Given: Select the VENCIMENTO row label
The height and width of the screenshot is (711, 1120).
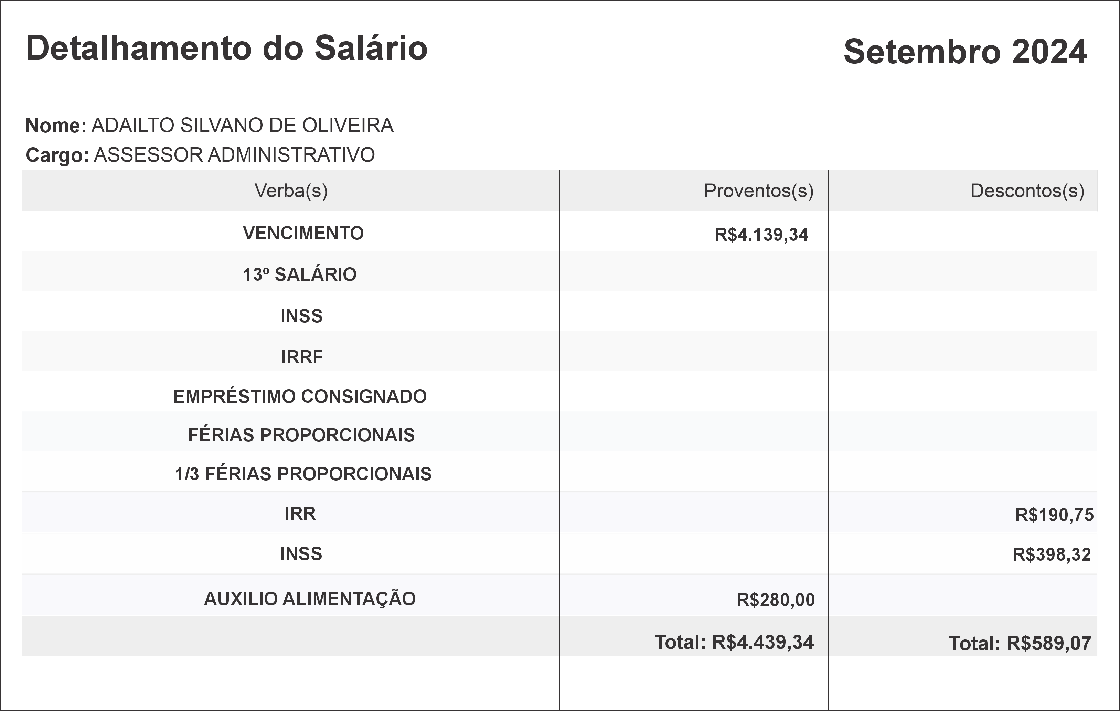Looking at the screenshot, I should click(303, 233).
